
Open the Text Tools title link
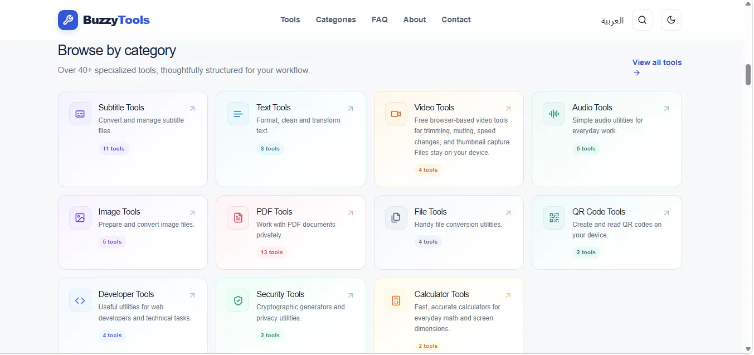[274, 108]
